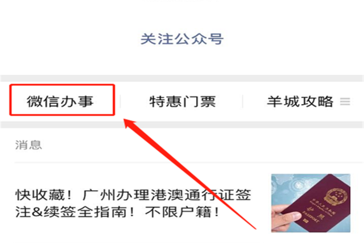Screen dimensions: 364x243
Task: Open the 特惠门票 menu
Action: pos(183,101)
